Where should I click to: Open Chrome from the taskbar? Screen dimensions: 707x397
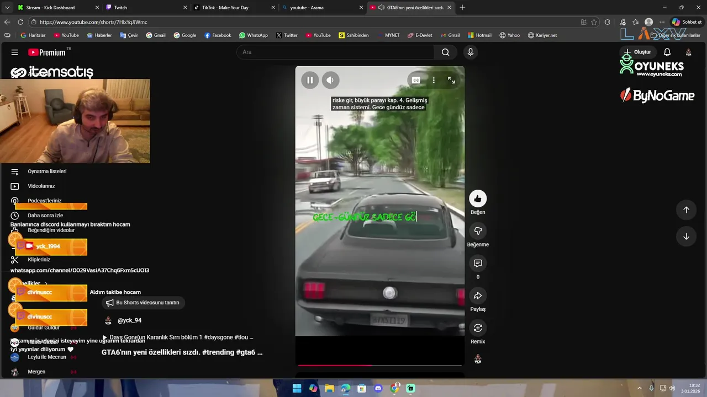pos(394,388)
